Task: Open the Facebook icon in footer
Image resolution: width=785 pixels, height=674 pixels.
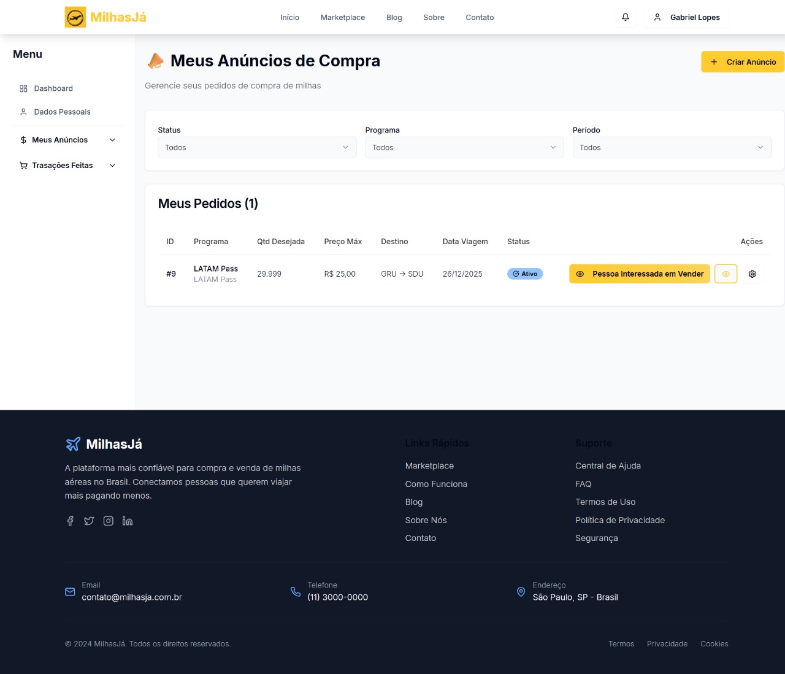Action: (70, 521)
